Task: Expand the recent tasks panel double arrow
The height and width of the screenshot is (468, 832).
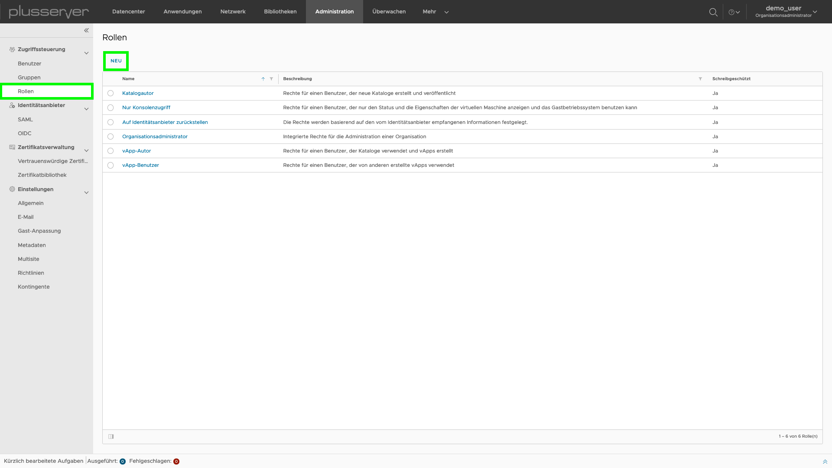Action: [x=825, y=461]
